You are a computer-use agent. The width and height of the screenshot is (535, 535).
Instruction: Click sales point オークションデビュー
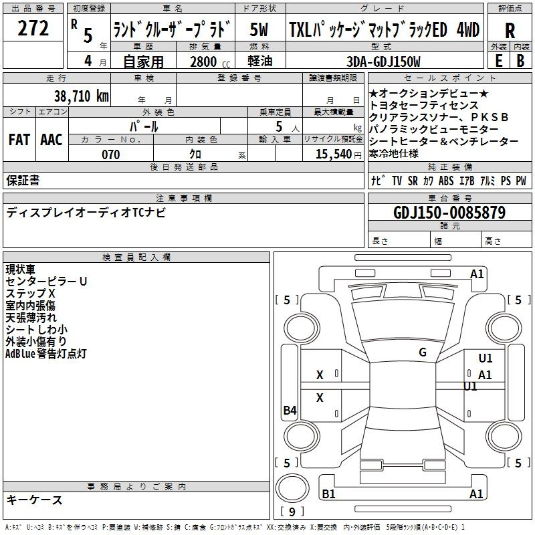(x=429, y=93)
